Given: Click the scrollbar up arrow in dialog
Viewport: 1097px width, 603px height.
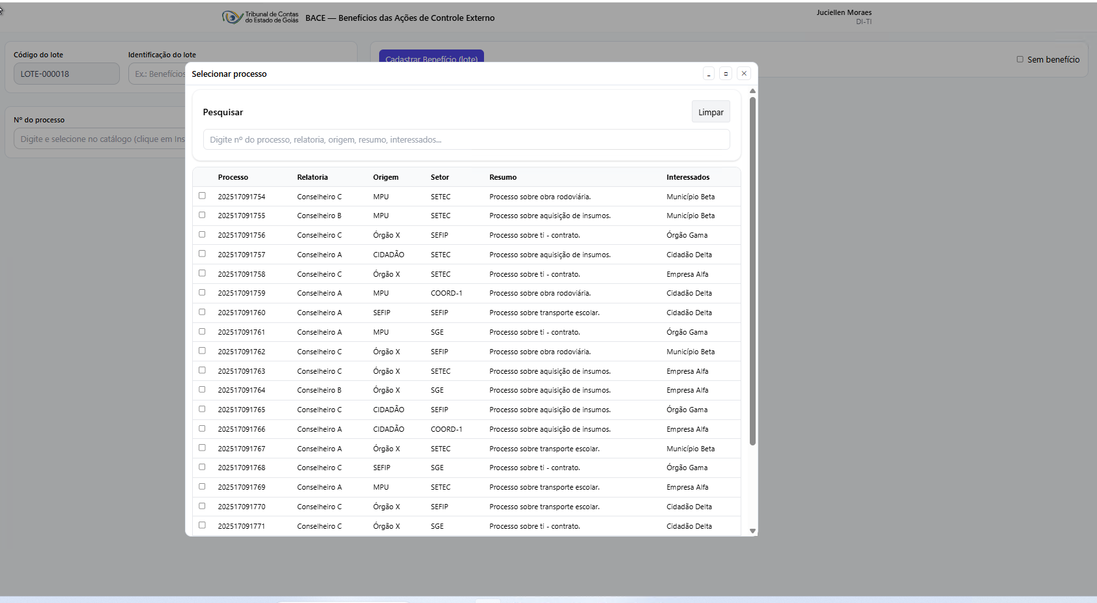Looking at the screenshot, I should coord(752,91).
